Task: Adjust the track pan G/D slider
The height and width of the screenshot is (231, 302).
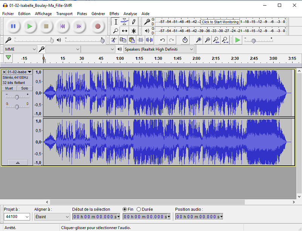Action: pyautogui.click(x=17, y=107)
